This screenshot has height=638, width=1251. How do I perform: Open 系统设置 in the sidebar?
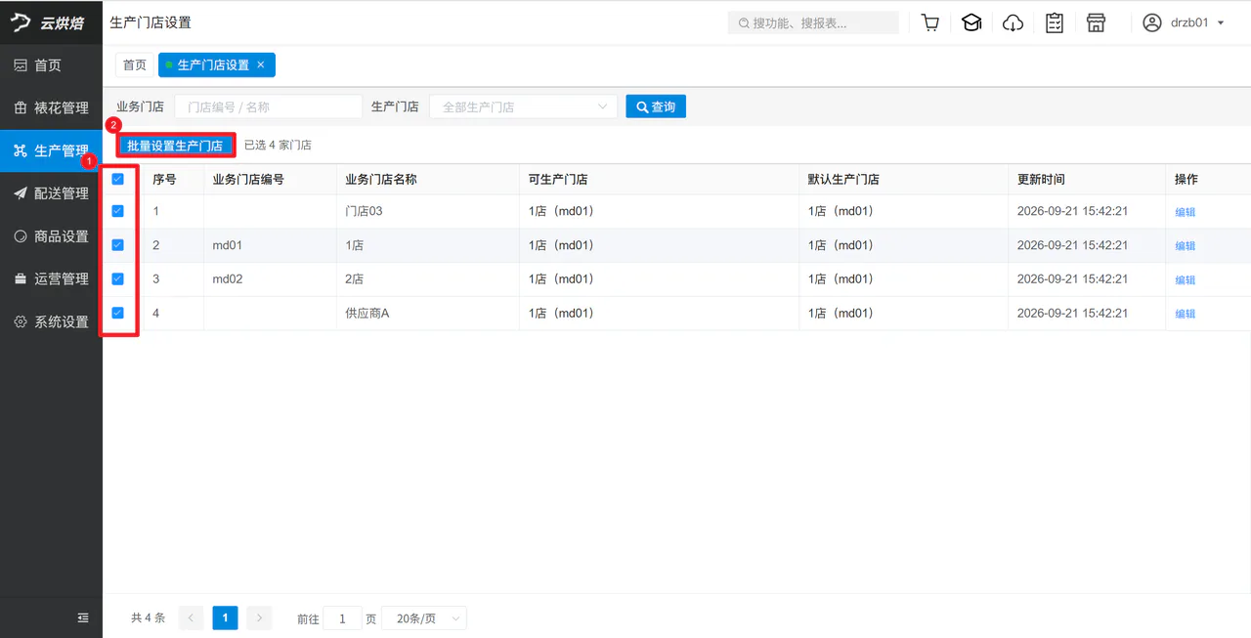click(x=51, y=321)
